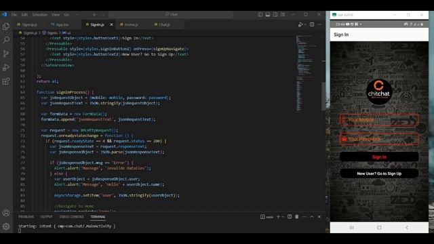434x244 pixels.
Task: Open the Accounts menu icon
Action: tap(6, 213)
